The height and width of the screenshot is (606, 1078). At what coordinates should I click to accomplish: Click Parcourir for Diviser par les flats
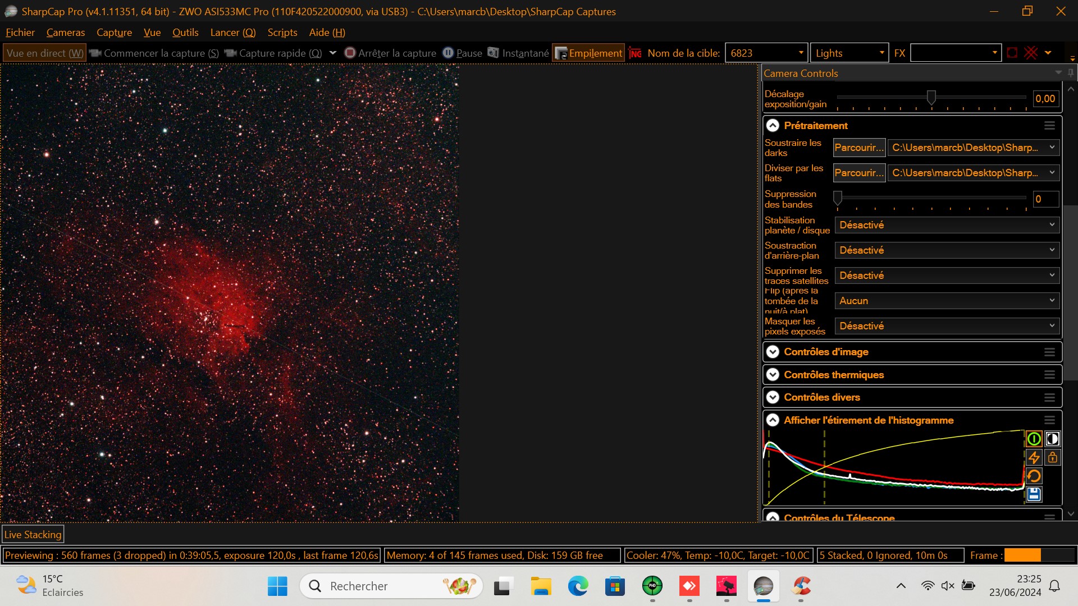click(859, 173)
